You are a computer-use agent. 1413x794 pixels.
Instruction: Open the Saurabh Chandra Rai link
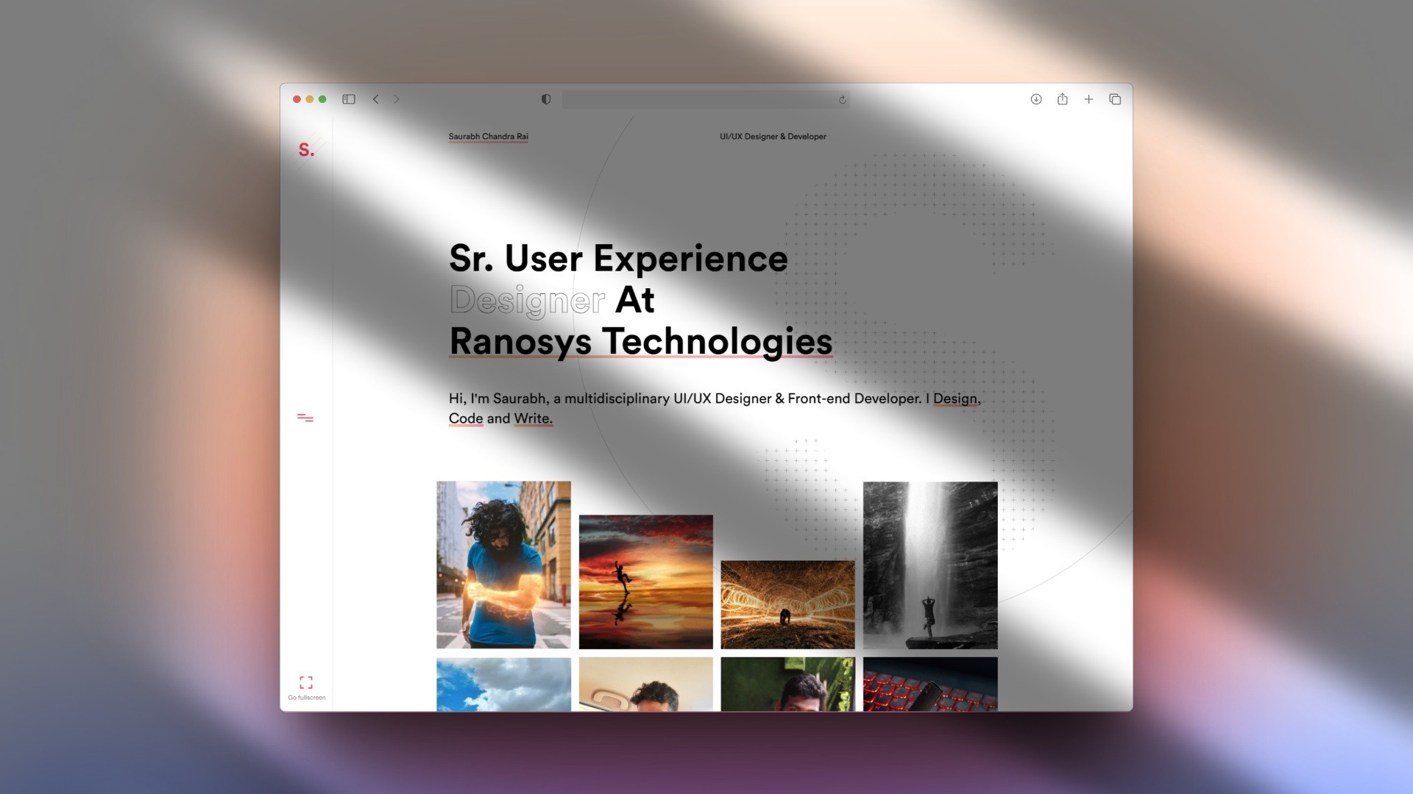pyautogui.click(x=489, y=137)
